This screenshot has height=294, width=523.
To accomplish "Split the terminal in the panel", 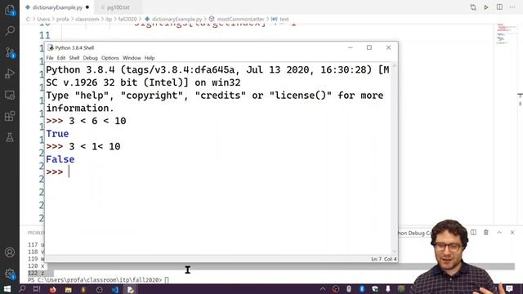I will pyautogui.click(x=473, y=232).
